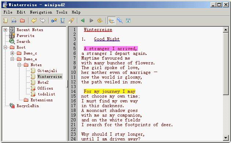This screenshot has height=143, width=231.
Task: Open the RecycleBin tree item
Action: pos(28,106)
